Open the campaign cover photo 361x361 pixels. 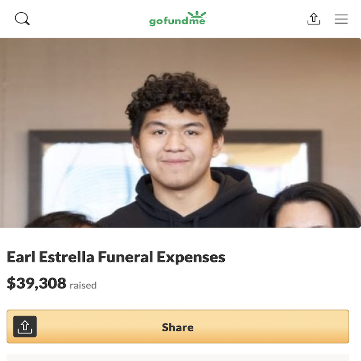pos(180,133)
